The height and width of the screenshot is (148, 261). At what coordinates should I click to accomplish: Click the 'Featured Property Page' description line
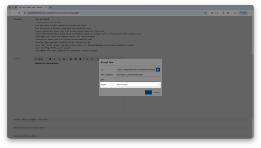tap(88, 34)
